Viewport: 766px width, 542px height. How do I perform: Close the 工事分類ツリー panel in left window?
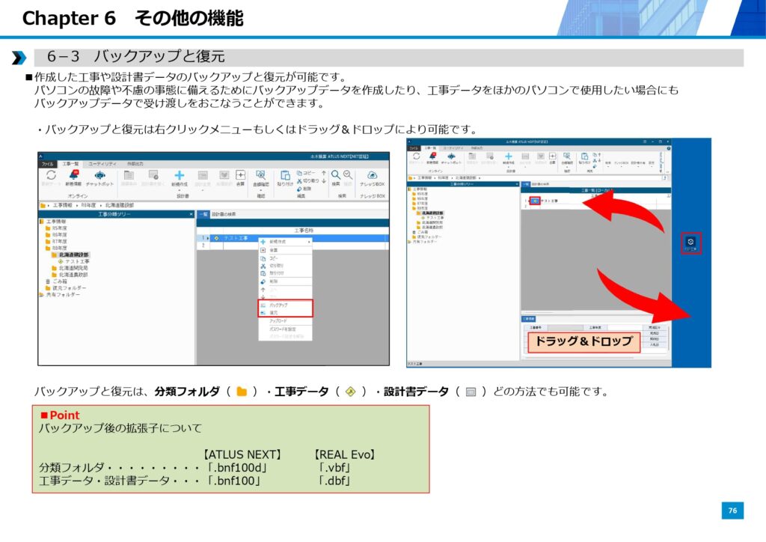[x=191, y=214]
